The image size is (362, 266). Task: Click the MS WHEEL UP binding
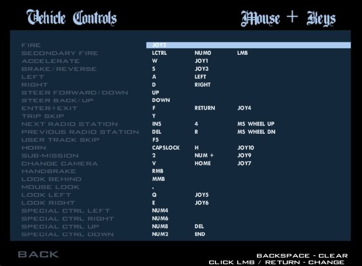(256, 124)
